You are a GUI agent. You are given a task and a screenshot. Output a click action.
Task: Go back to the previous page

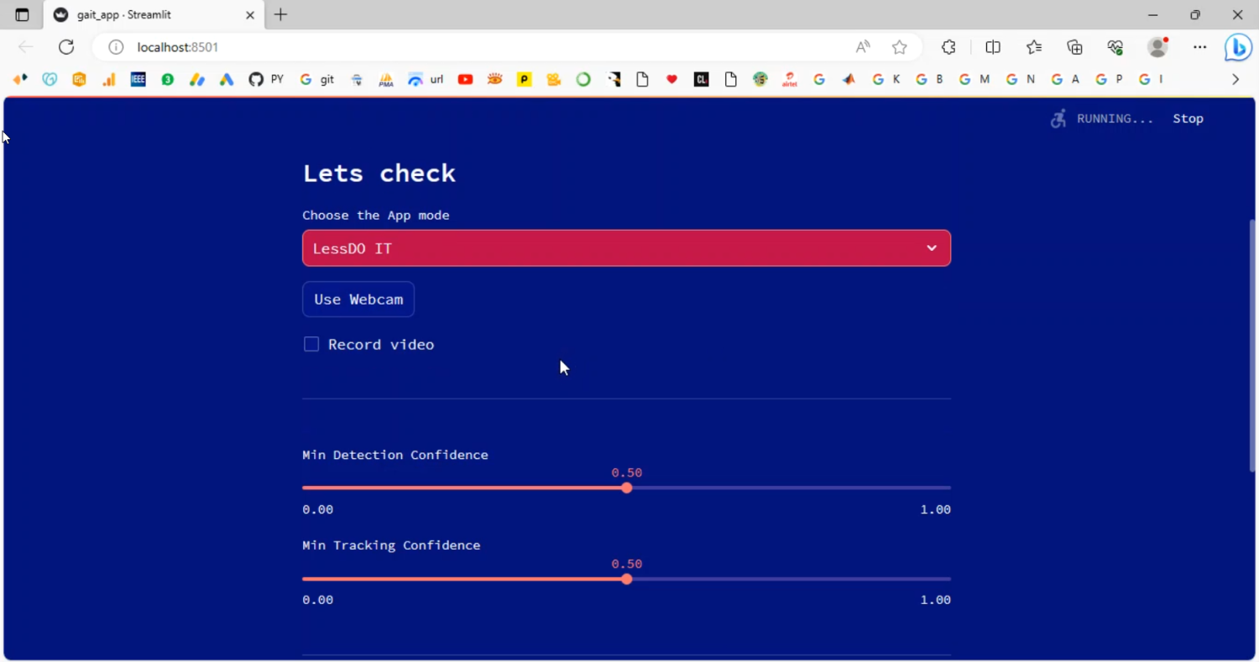[26, 47]
